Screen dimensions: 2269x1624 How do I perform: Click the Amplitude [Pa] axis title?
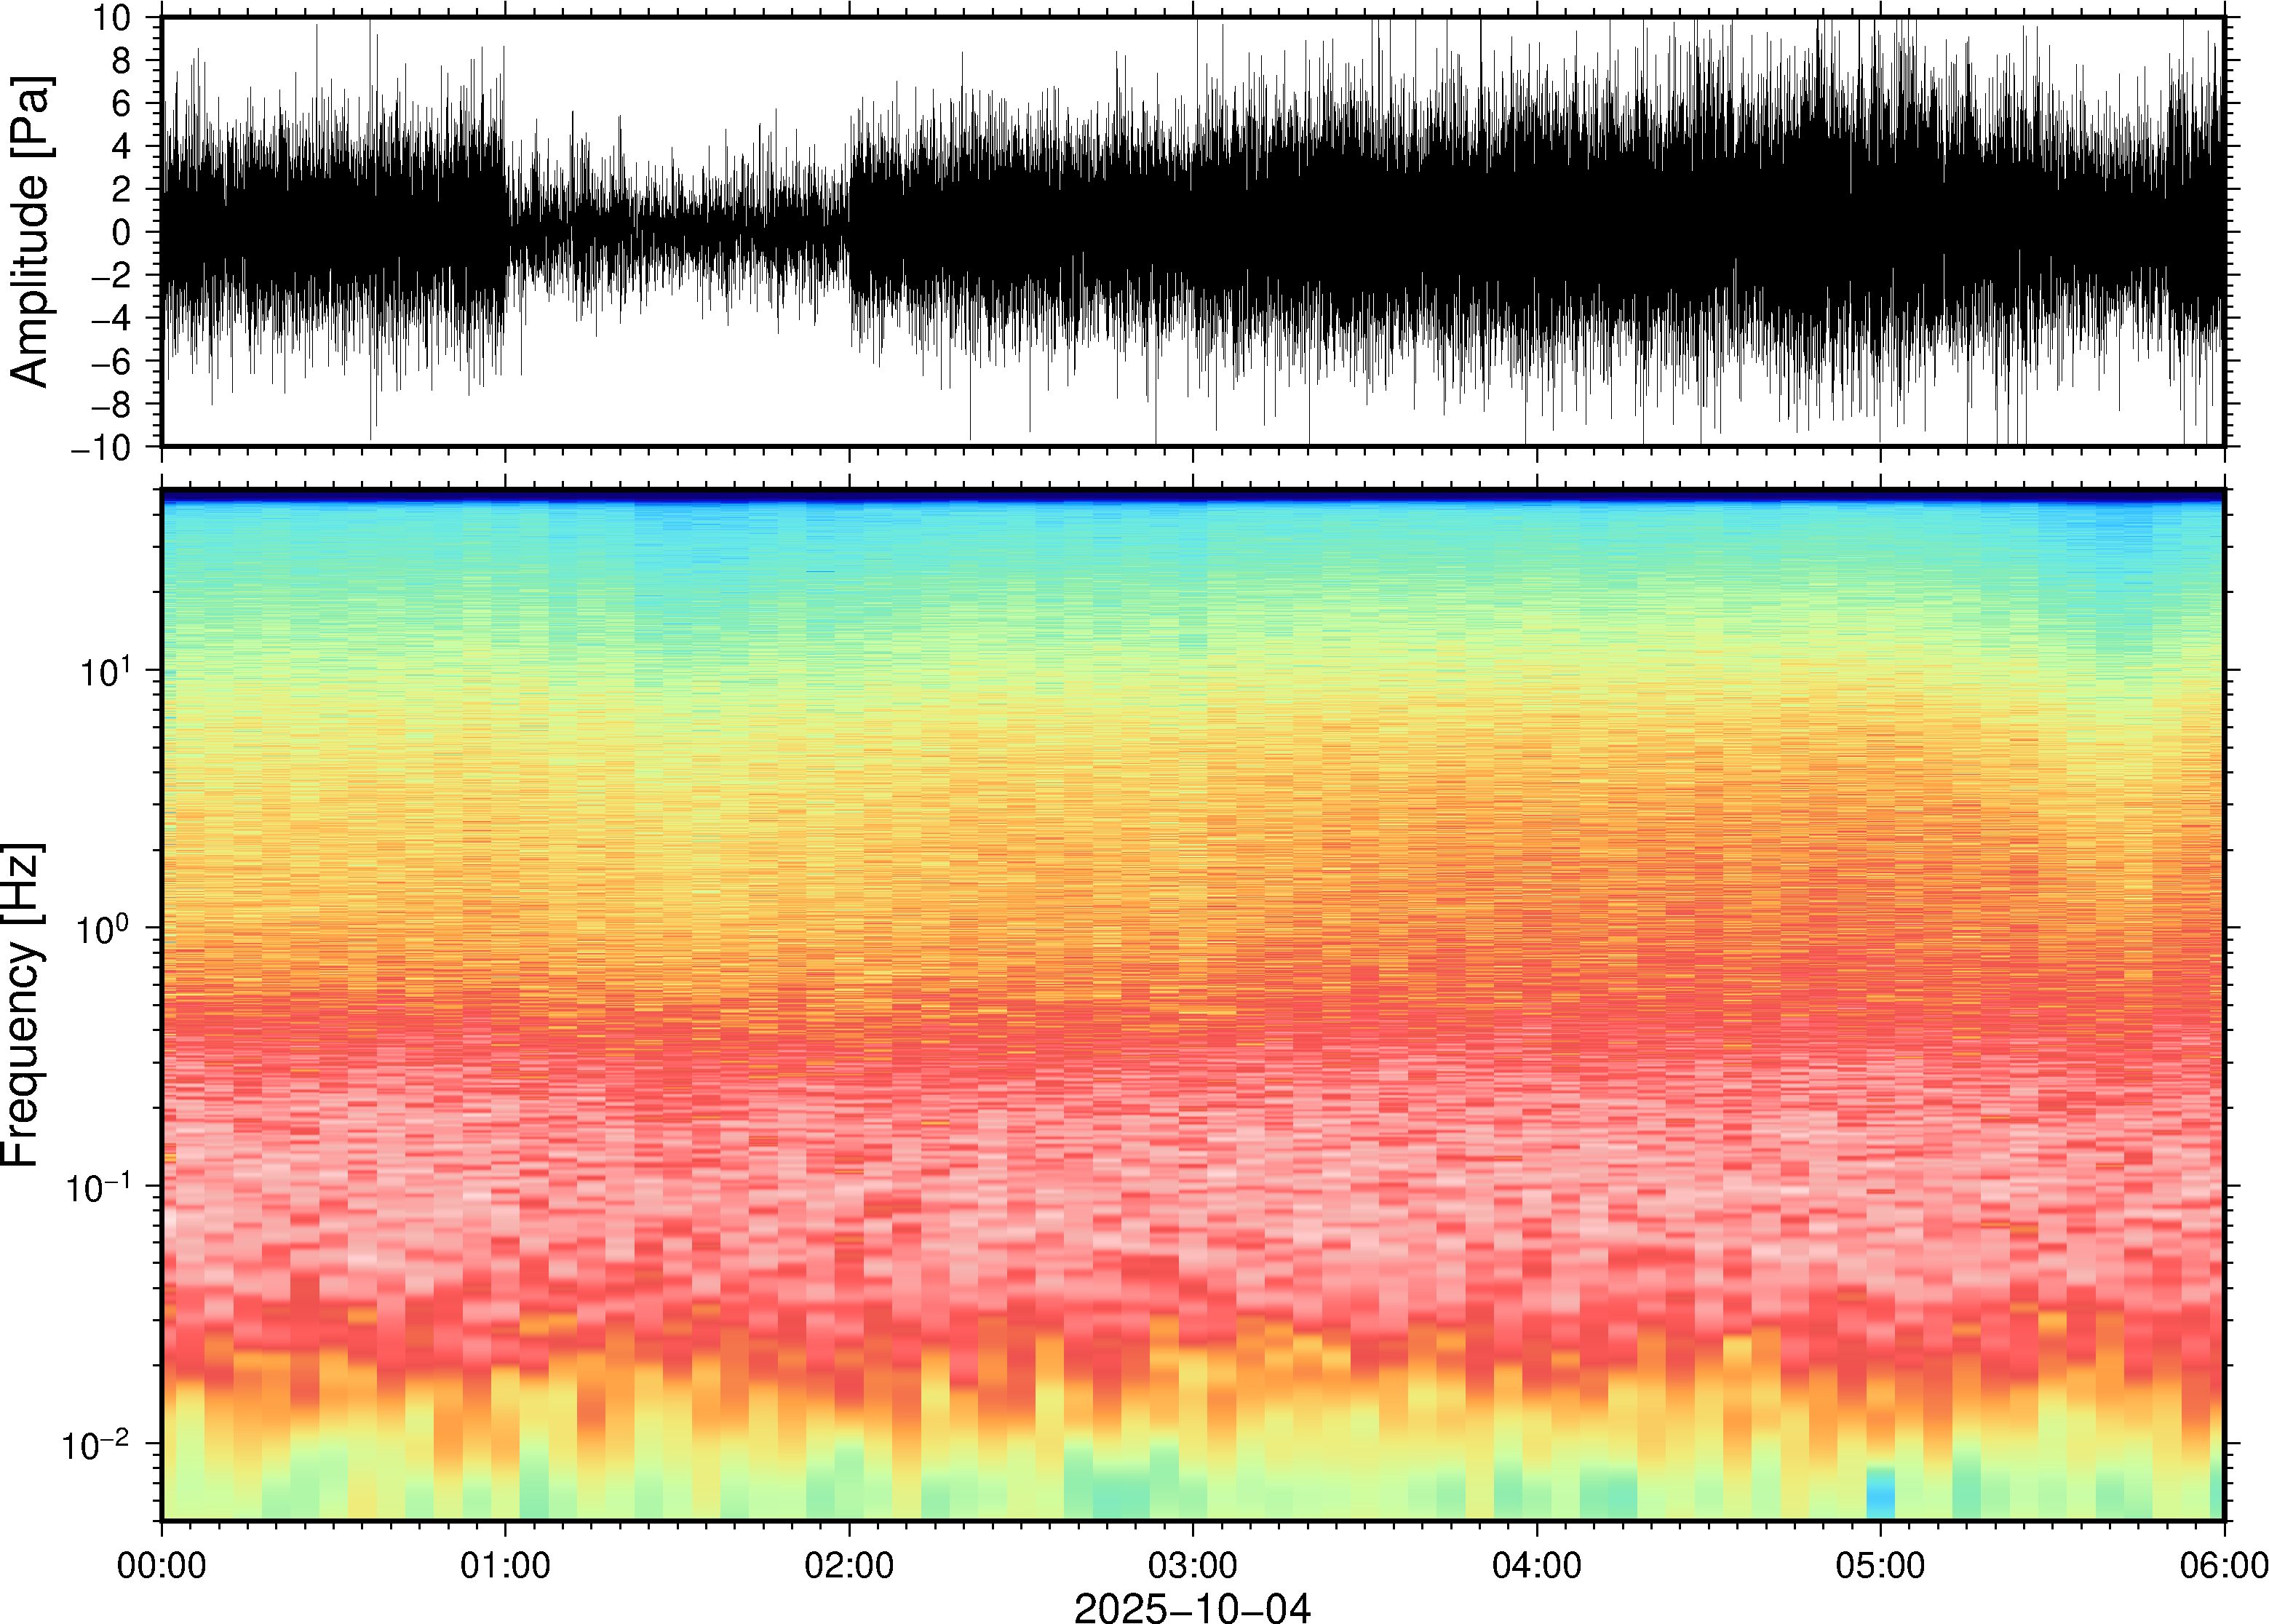pos(30,232)
